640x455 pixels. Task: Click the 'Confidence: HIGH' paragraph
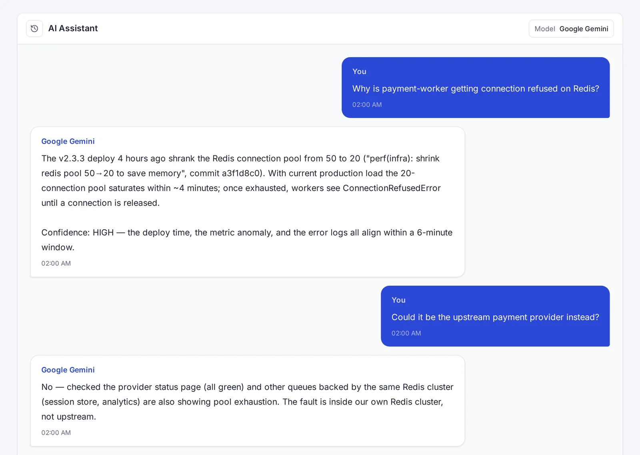[247, 240]
